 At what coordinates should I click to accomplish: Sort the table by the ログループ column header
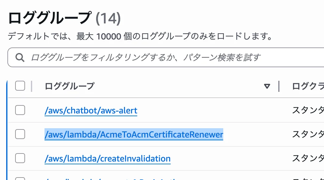coord(70,86)
